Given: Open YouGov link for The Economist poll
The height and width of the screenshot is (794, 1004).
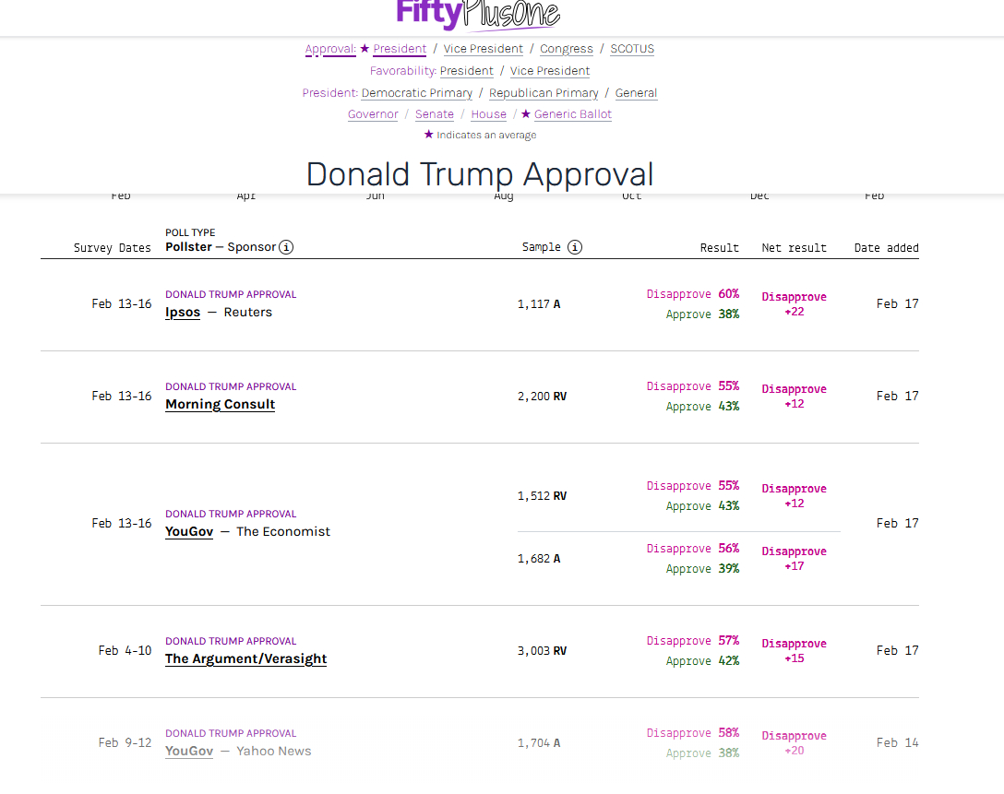Looking at the screenshot, I should click(189, 532).
